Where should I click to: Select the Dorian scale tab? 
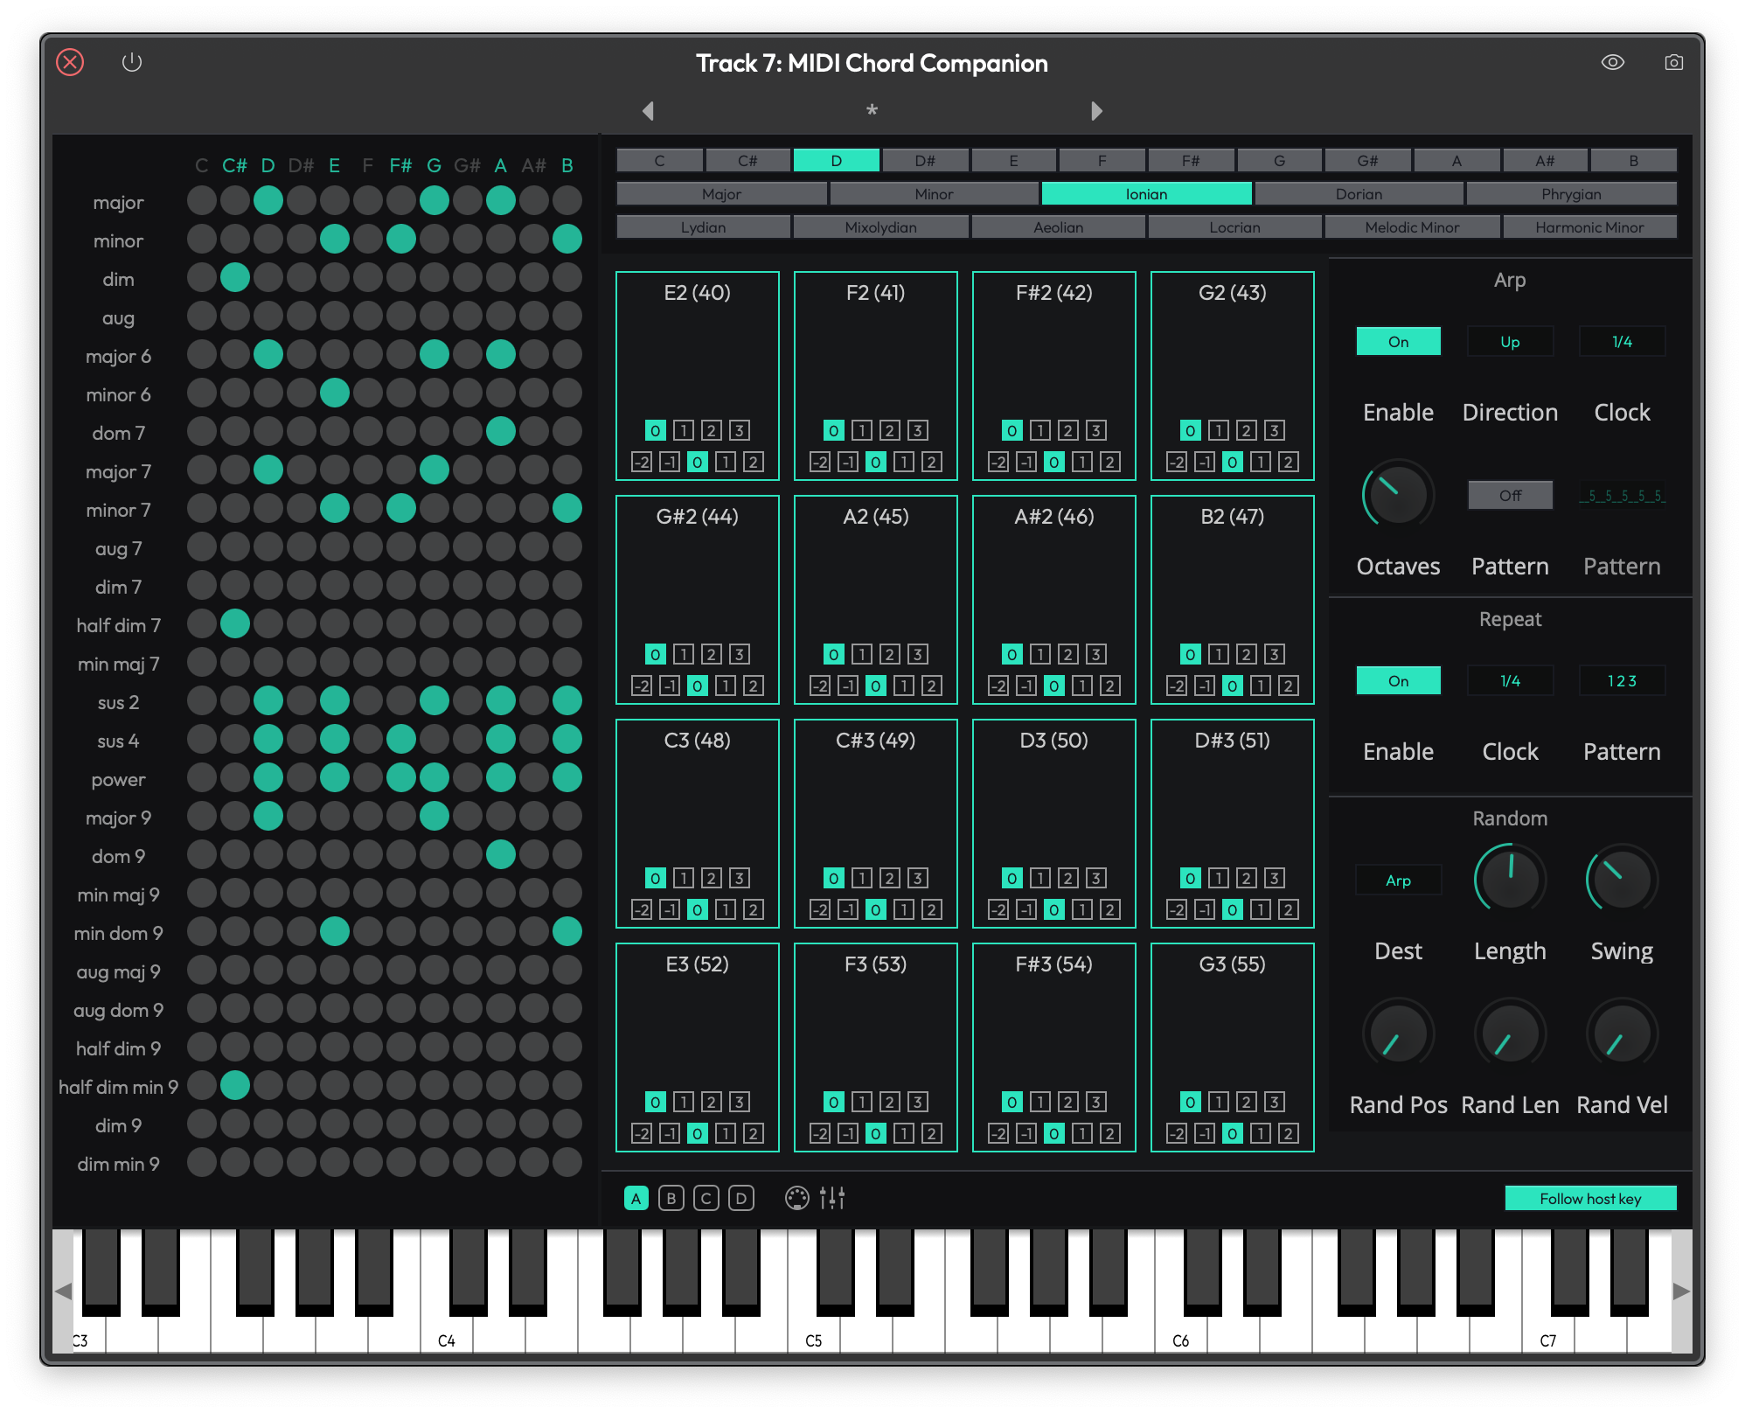(x=1359, y=193)
